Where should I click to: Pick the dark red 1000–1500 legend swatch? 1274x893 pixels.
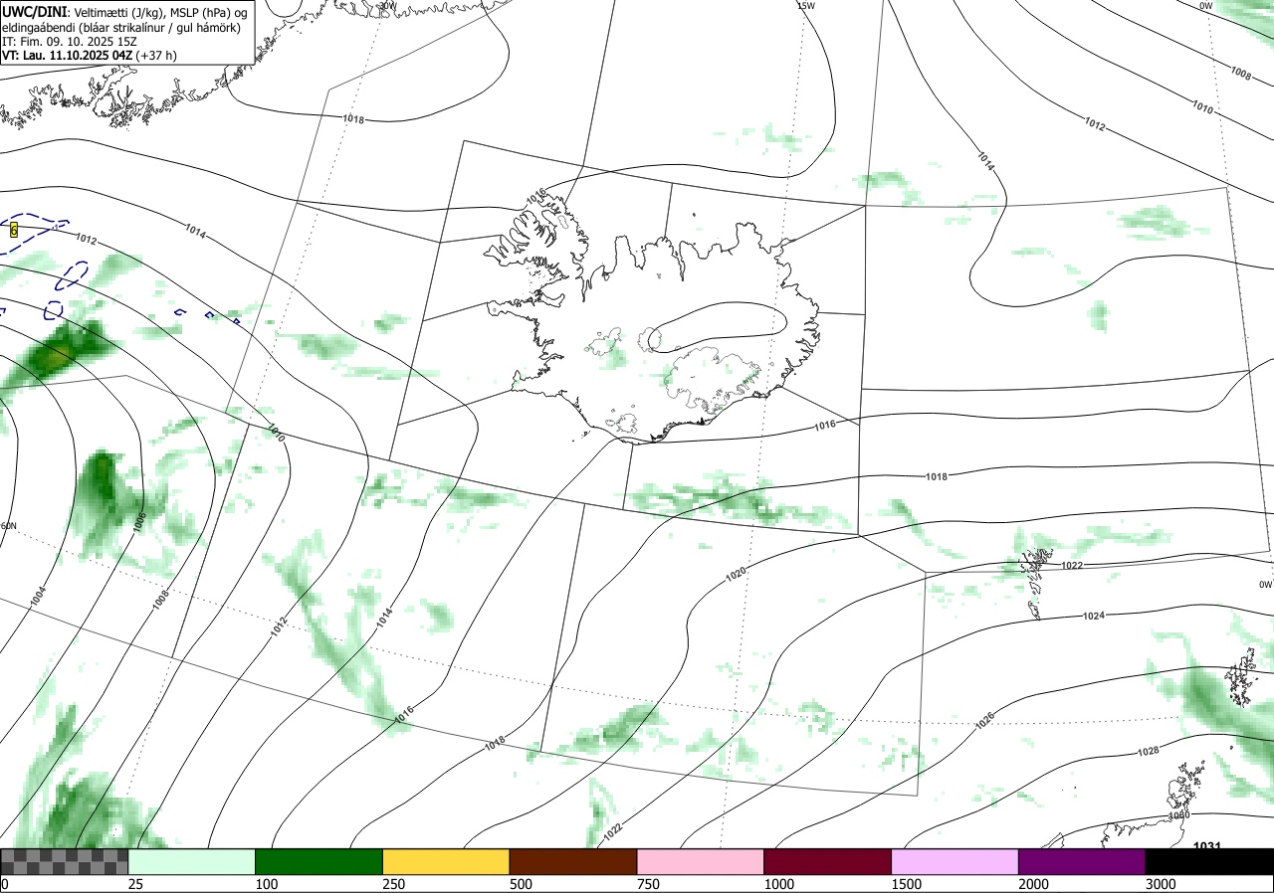point(828,861)
